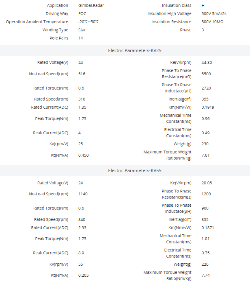250x282 pixels.
Task: Click the Electric Parameters-KV25 section header
Action: click(x=135, y=50)
